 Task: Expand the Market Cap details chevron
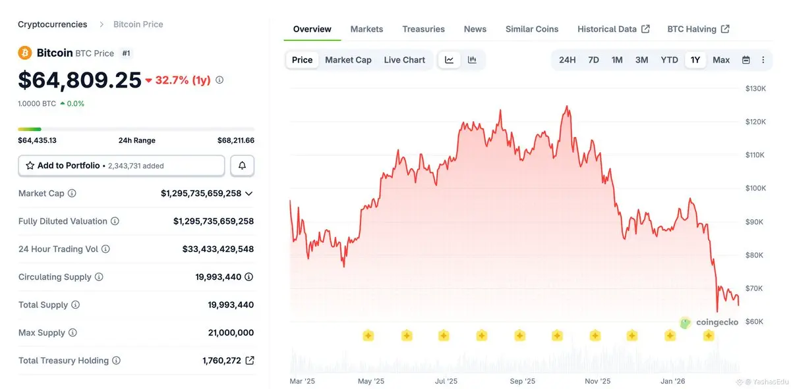249,194
